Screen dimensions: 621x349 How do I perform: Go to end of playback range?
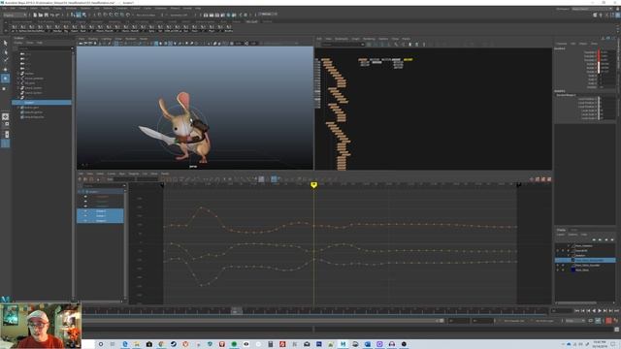pyautogui.click(x=617, y=311)
